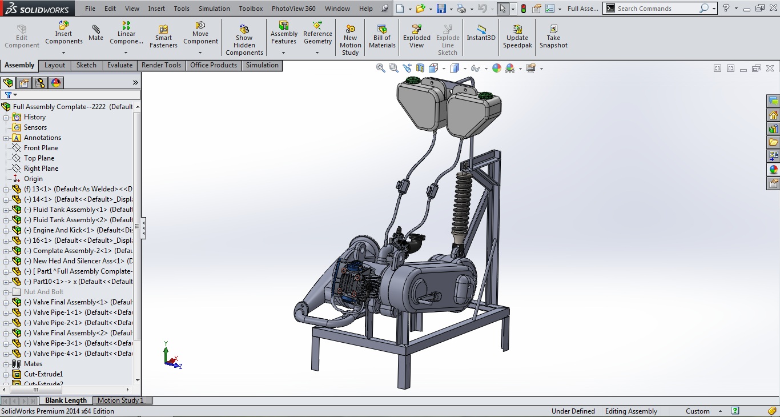Image resolution: width=780 pixels, height=417 pixels.
Task: Open Appearances task pane tab on right
Action: [773, 170]
